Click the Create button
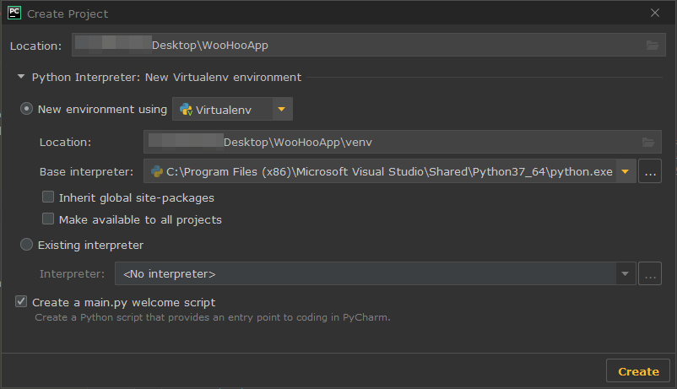This screenshot has height=389, width=677. coord(638,371)
